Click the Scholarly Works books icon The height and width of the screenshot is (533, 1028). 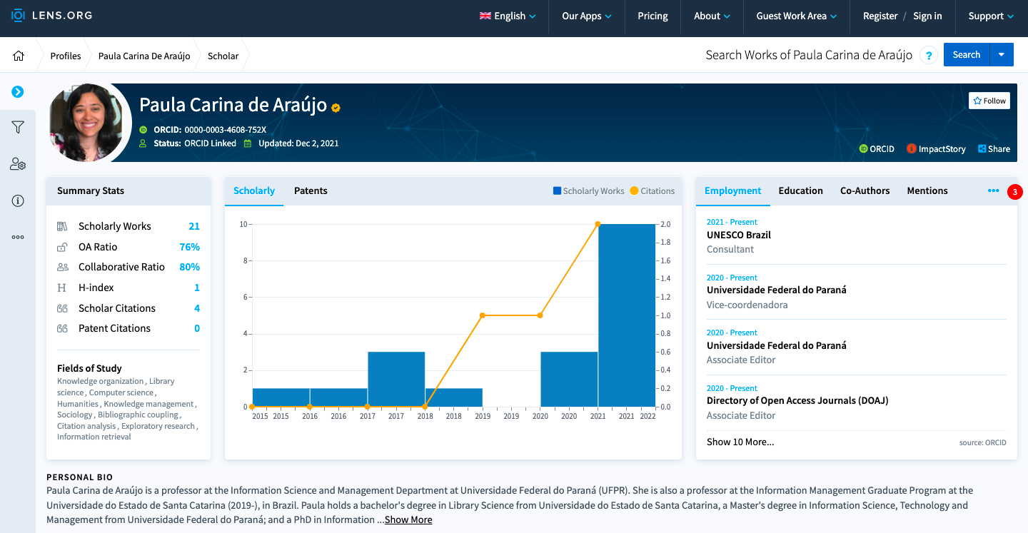[63, 226]
